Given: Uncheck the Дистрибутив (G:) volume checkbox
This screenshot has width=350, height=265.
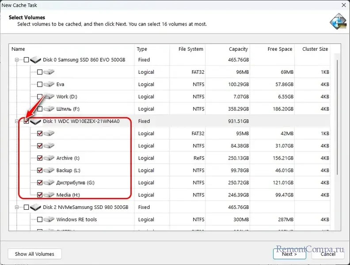Looking at the screenshot, I should coord(40,182).
